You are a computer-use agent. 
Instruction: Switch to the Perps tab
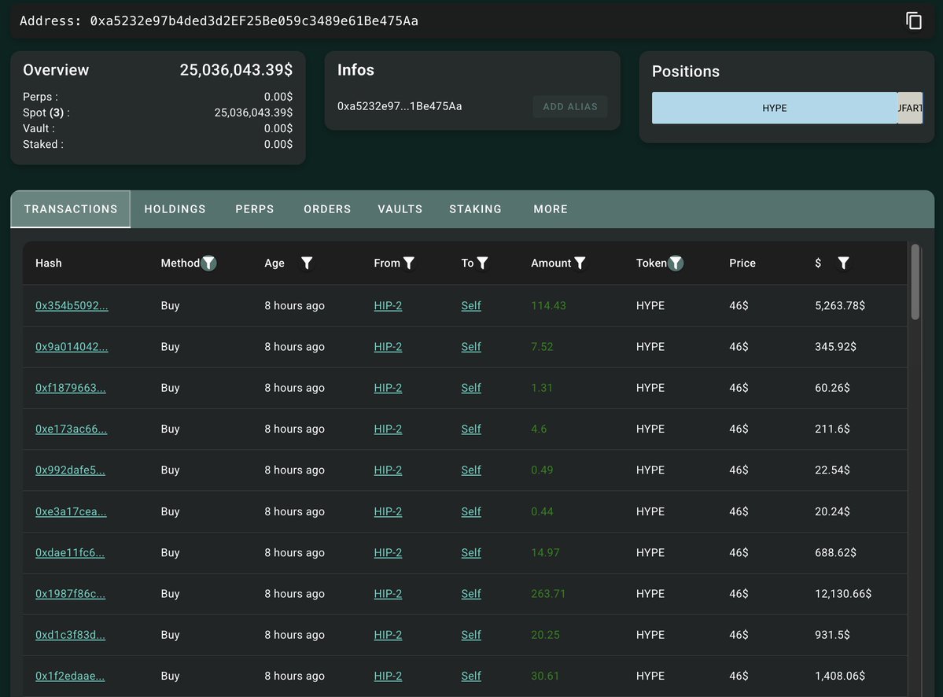point(254,209)
